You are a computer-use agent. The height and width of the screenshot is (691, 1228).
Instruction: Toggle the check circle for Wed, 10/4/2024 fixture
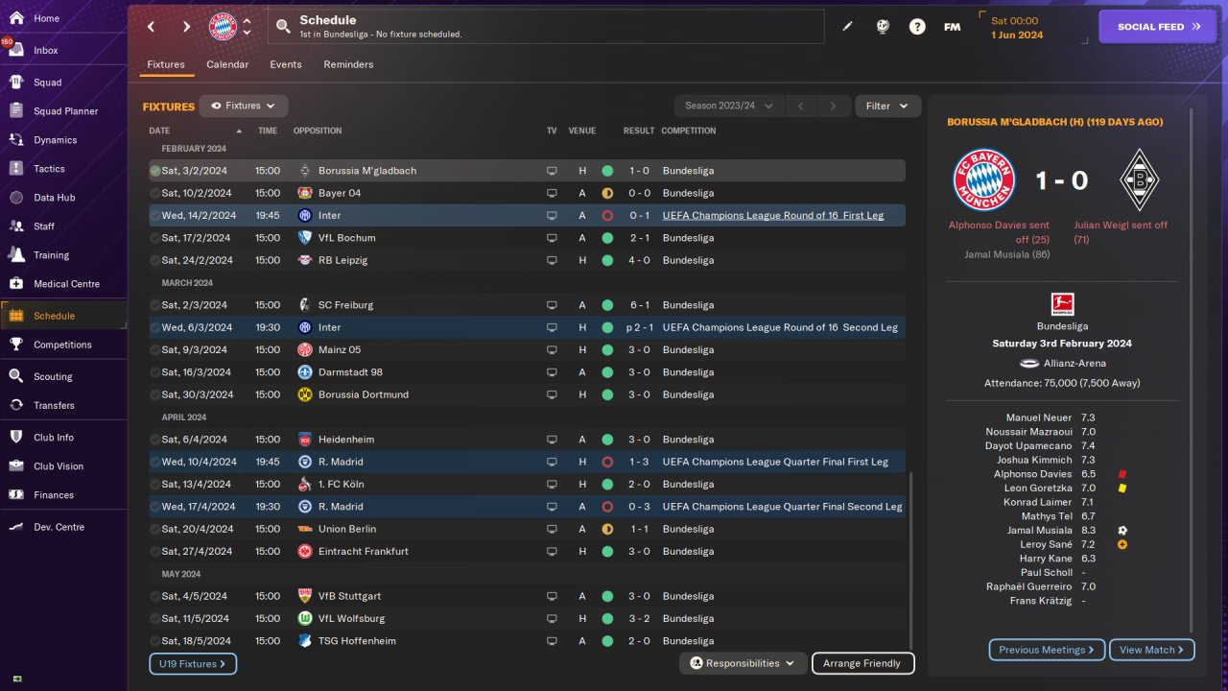tap(154, 462)
